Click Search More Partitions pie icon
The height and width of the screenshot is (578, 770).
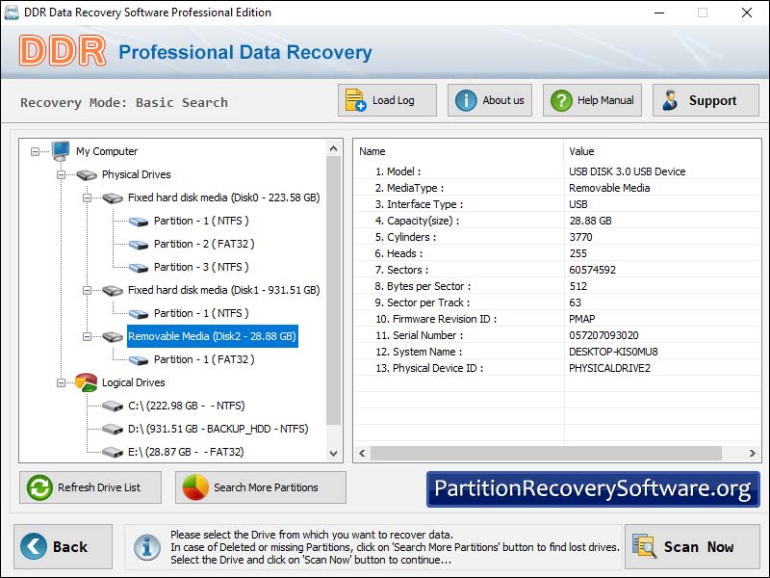point(196,487)
